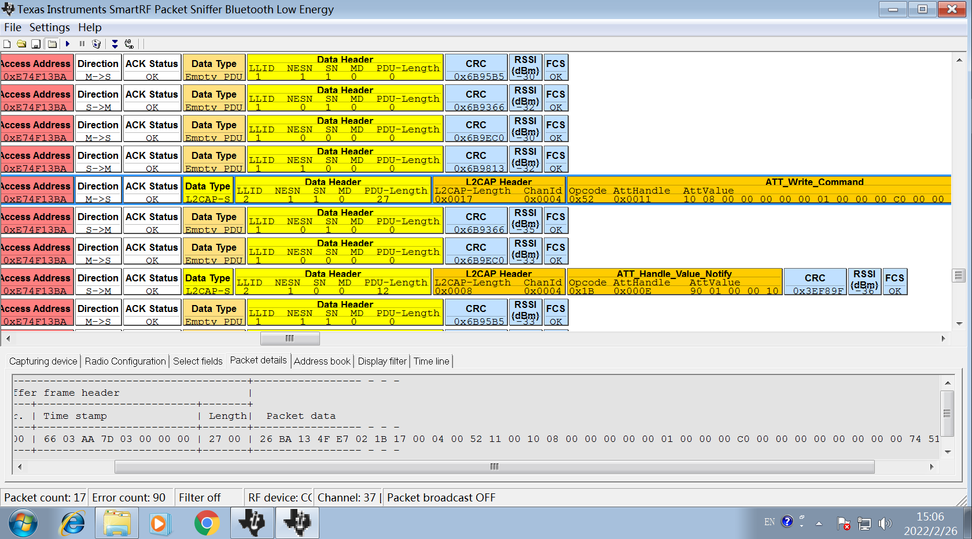This screenshot has height=539, width=972.
Task: Click the packet list vertical scrollbar thumb
Action: 959,275
